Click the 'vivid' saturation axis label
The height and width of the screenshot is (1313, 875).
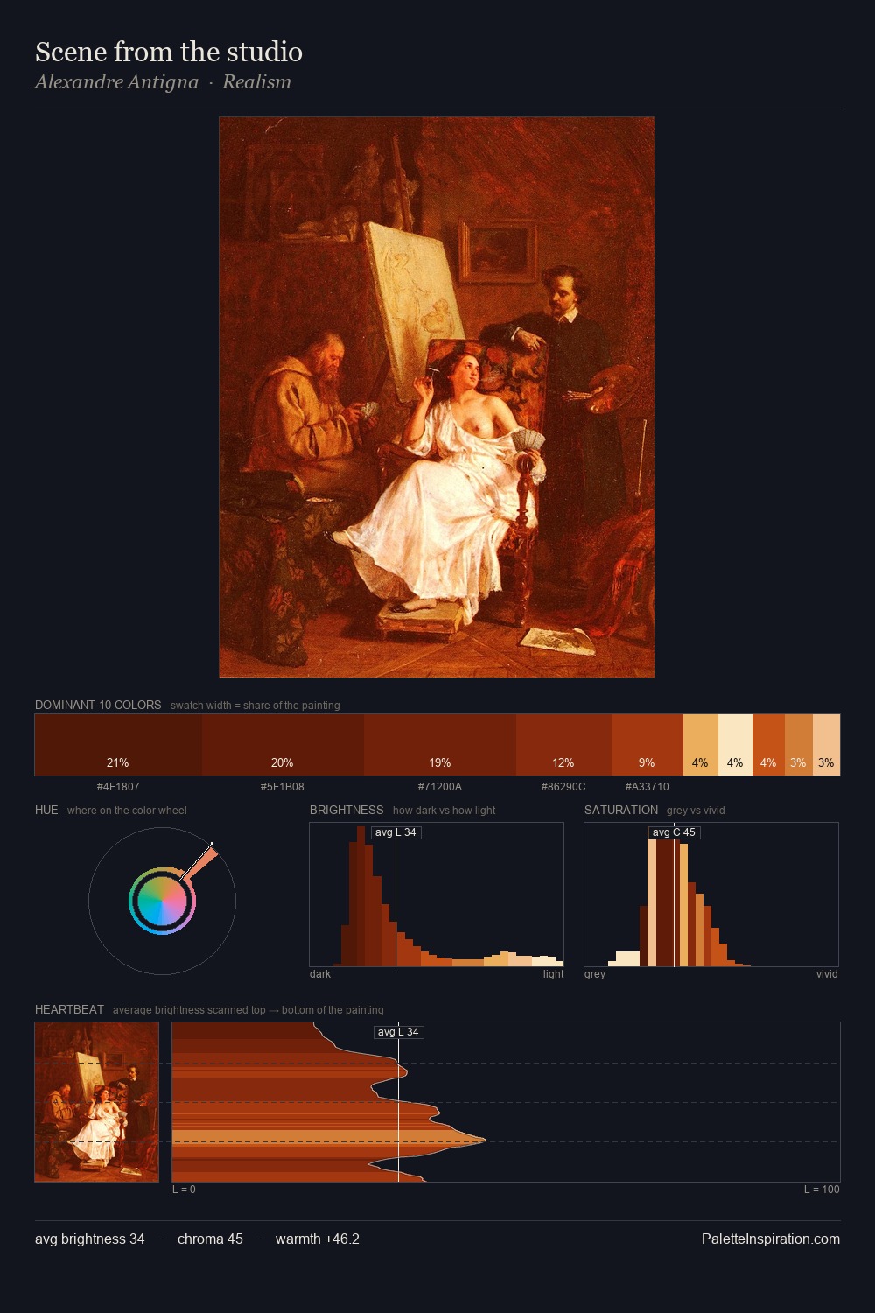[x=827, y=974]
